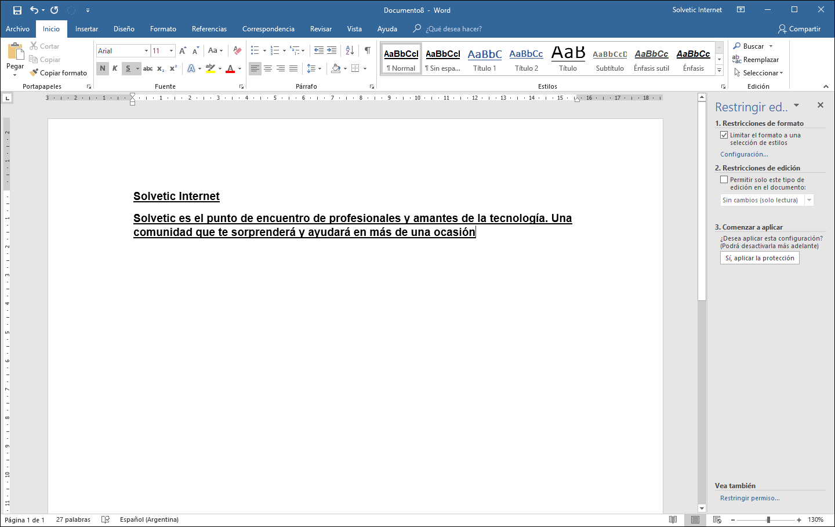This screenshot has height=527, width=835.
Task: Increase font size with the grow icon
Action: pyautogui.click(x=183, y=50)
